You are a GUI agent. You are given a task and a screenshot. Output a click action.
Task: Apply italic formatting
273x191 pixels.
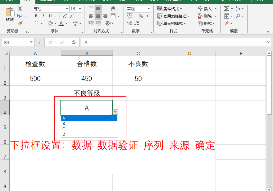43,16
